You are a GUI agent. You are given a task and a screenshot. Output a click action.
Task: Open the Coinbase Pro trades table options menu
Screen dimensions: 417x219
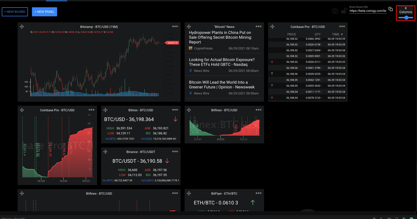click(x=342, y=26)
